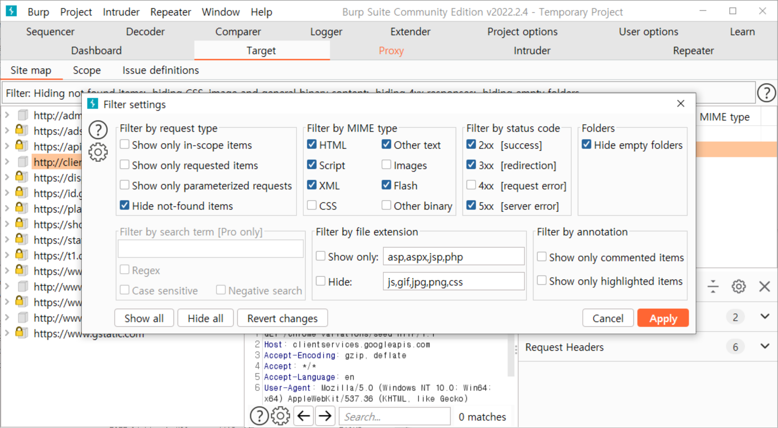Apply the filter settings
Image resolution: width=778 pixels, height=428 pixels.
point(663,318)
